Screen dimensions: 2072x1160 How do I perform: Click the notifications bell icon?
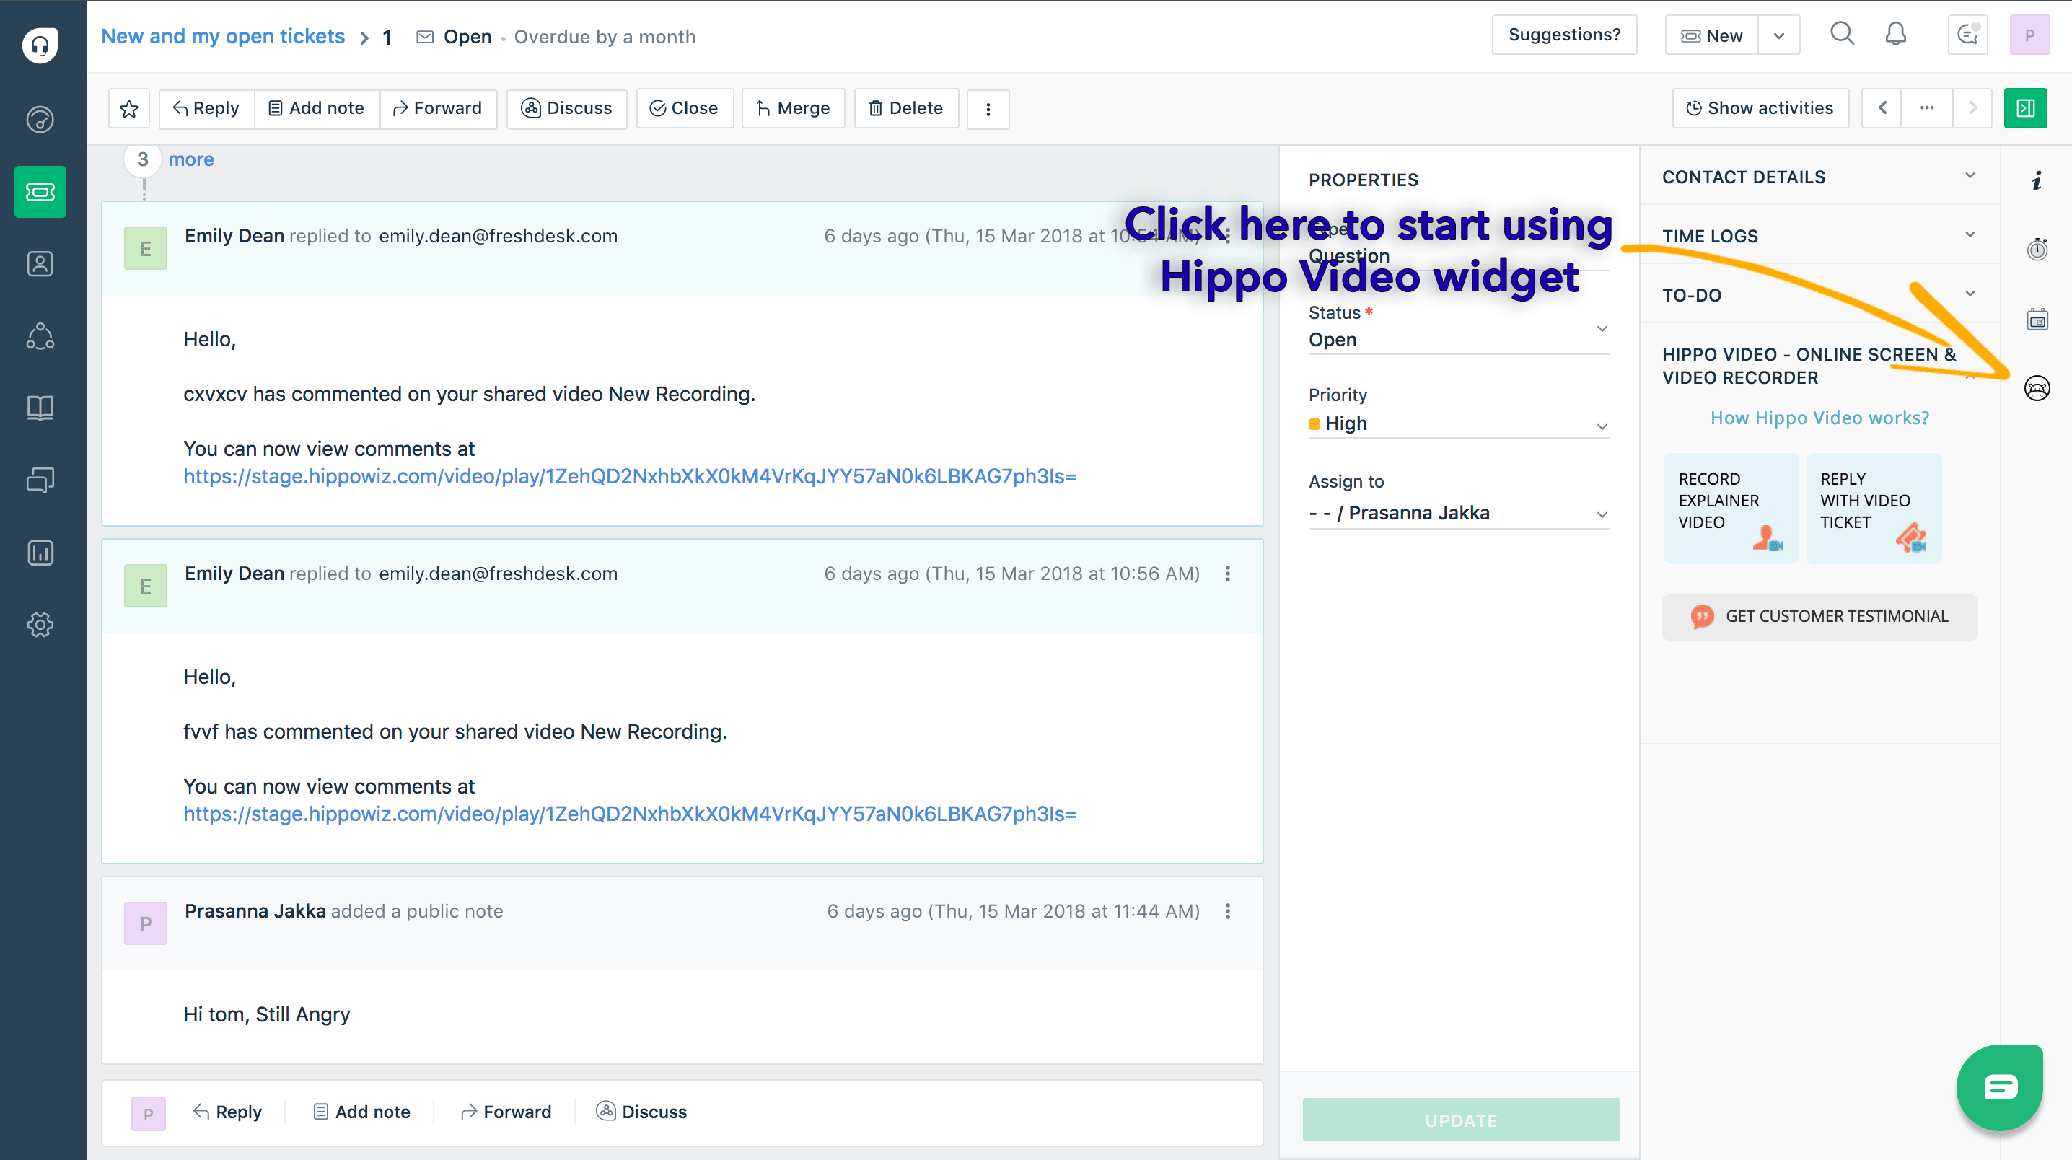(1896, 35)
